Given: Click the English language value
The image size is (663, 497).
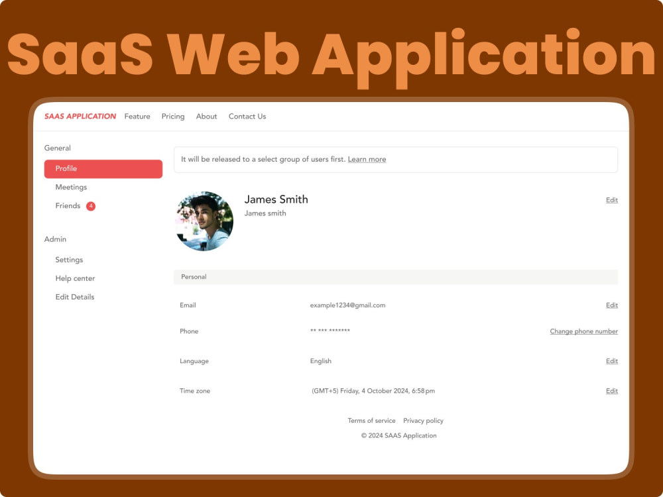Looking at the screenshot, I should click(x=320, y=361).
